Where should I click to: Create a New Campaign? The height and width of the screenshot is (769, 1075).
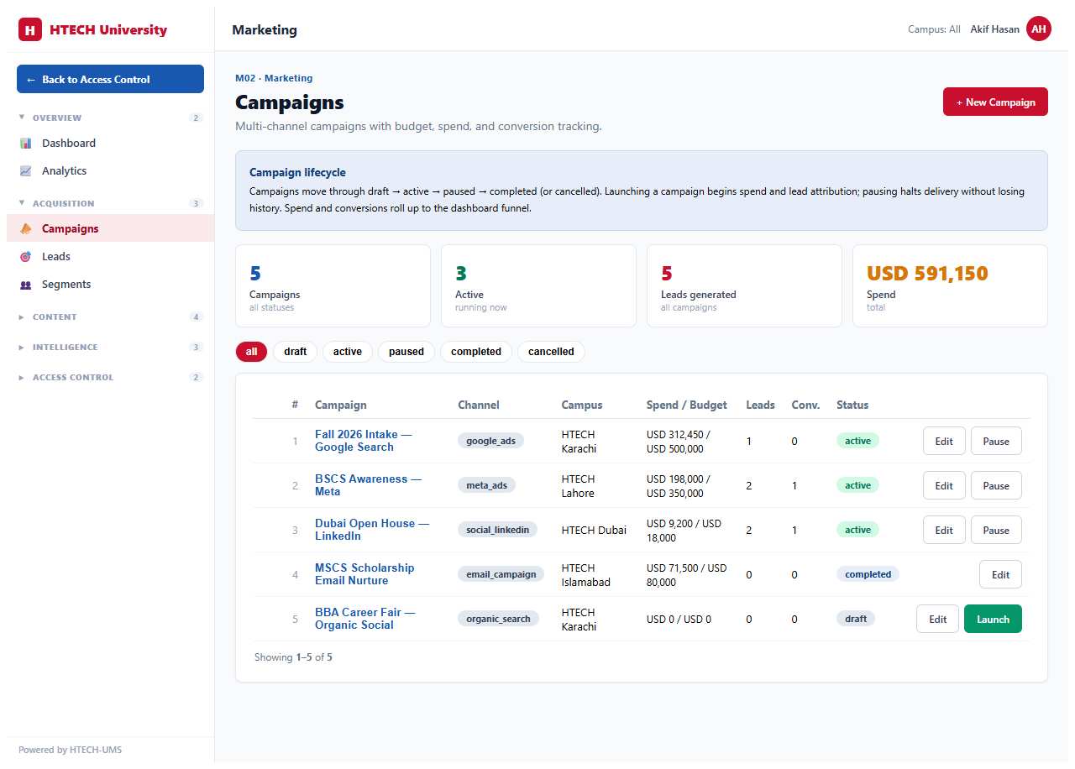[x=995, y=102]
